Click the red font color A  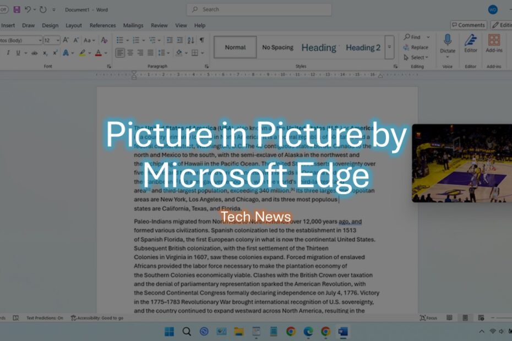99,53
